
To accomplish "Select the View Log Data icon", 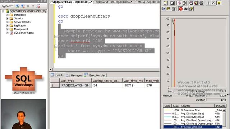I will tap(184, 3).
